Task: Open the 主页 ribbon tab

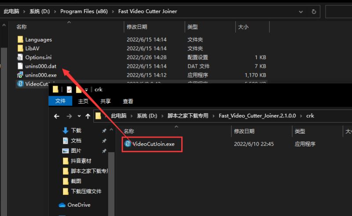Action: 83,101
